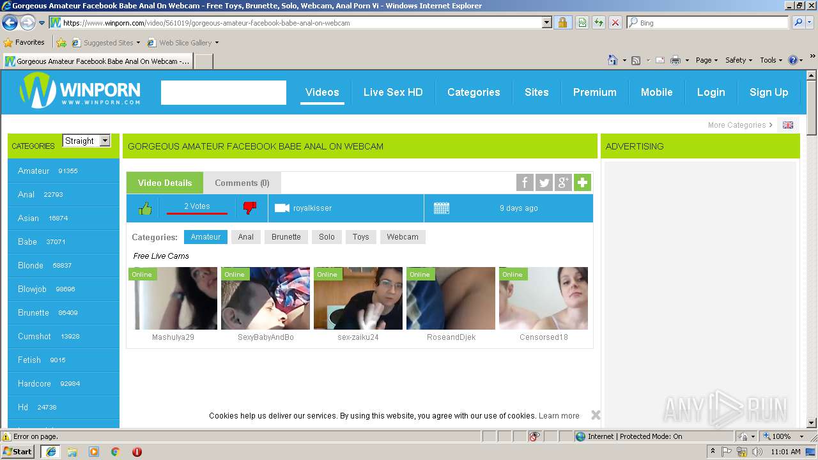Open the address bar URL history dropdown
The image size is (818, 460).
pos(546,22)
